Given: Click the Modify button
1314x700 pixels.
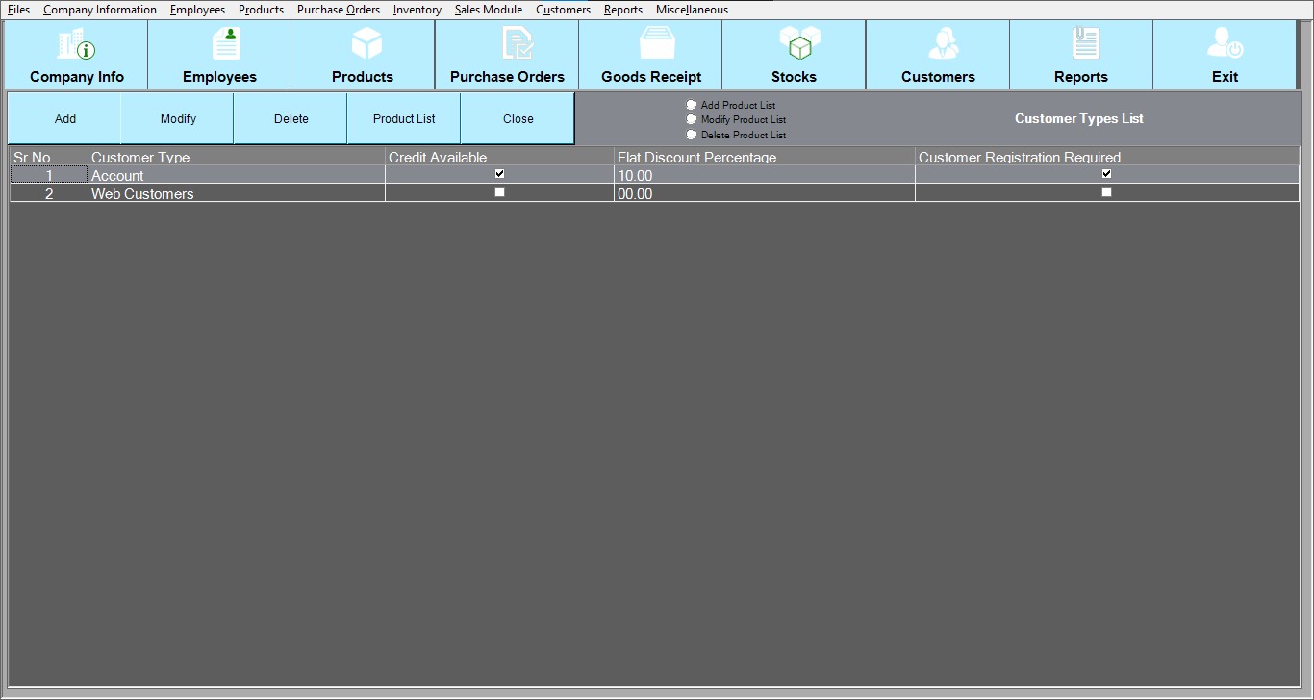Looking at the screenshot, I should (x=178, y=119).
